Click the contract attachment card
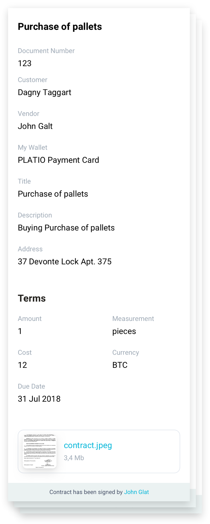Image resolution: width=210 pixels, height=524 pixels. pyautogui.click(x=99, y=451)
